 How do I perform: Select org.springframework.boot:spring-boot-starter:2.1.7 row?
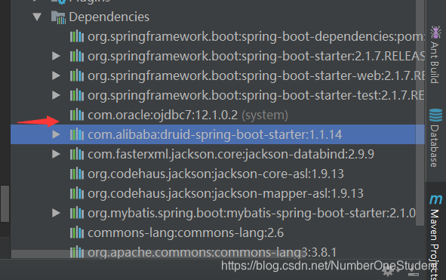[256, 57]
